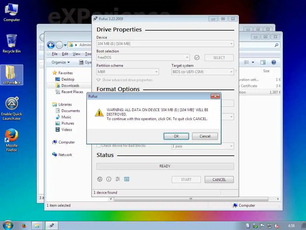Click the READY status progress bar
This screenshot has width=306, height=230.
coord(165,166)
